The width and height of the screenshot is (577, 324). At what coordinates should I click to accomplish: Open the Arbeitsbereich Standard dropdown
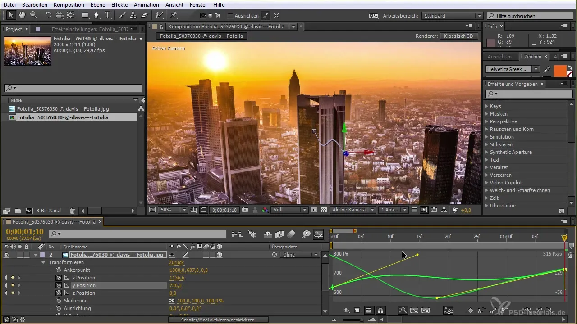(x=452, y=16)
